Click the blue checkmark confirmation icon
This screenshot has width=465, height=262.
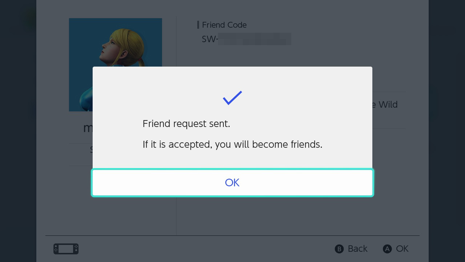232,98
